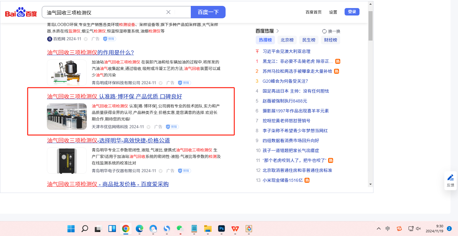Expand 百度热搜 with the arrow chevron

tap(278, 31)
